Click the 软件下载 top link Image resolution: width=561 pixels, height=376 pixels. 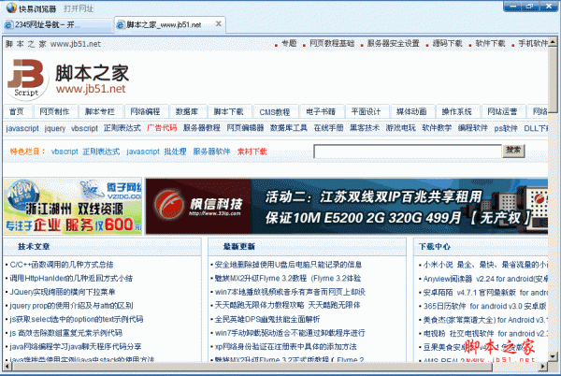tap(490, 44)
